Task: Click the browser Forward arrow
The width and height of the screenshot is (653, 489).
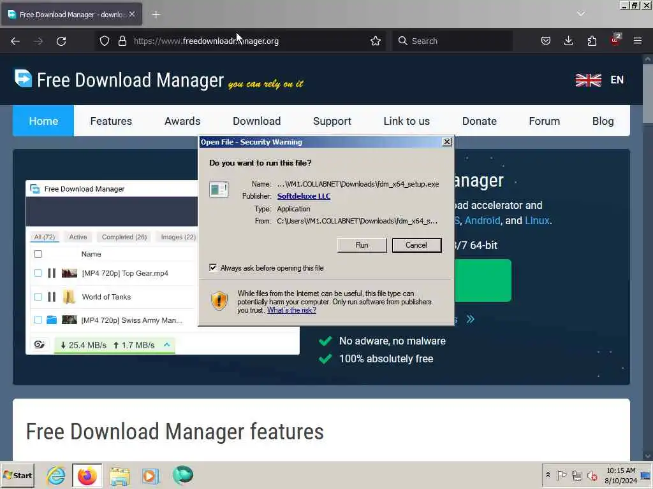Action: click(38, 41)
